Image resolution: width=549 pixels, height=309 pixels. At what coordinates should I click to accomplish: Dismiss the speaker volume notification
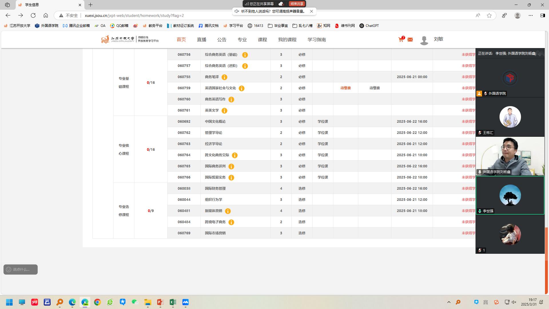[x=311, y=11]
